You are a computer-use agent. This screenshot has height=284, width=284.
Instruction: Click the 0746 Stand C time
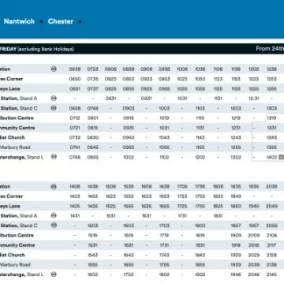click(x=92, y=108)
